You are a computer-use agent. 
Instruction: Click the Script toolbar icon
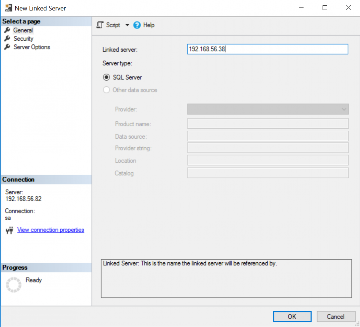(x=100, y=25)
